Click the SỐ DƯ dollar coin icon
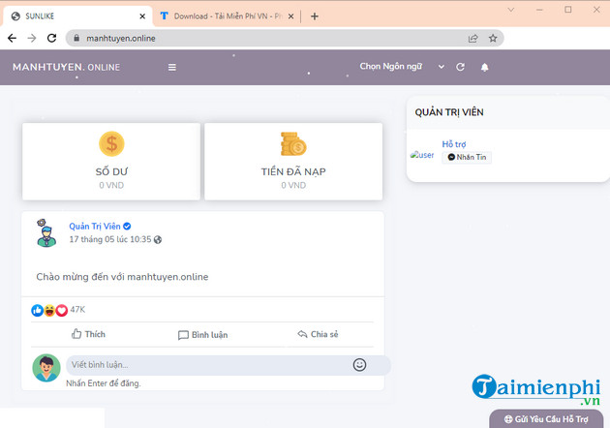This screenshot has height=428, width=610. click(x=111, y=143)
